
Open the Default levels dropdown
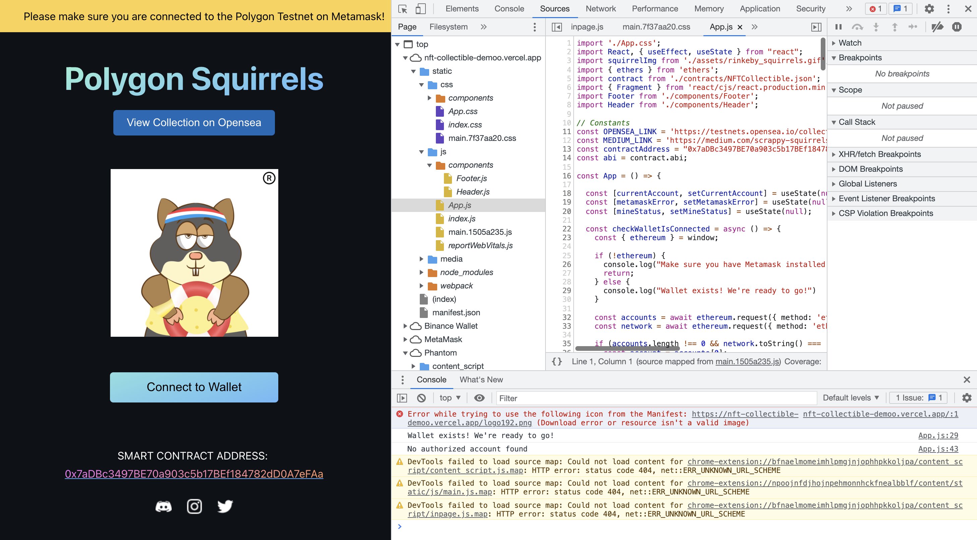850,398
